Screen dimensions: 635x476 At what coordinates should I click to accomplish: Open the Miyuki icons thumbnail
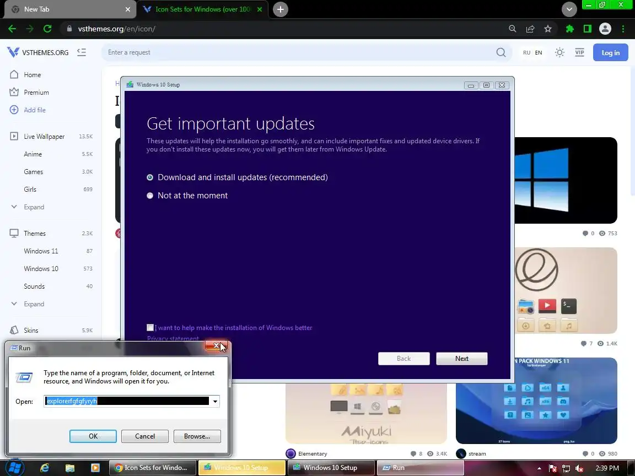pyautogui.click(x=366, y=413)
